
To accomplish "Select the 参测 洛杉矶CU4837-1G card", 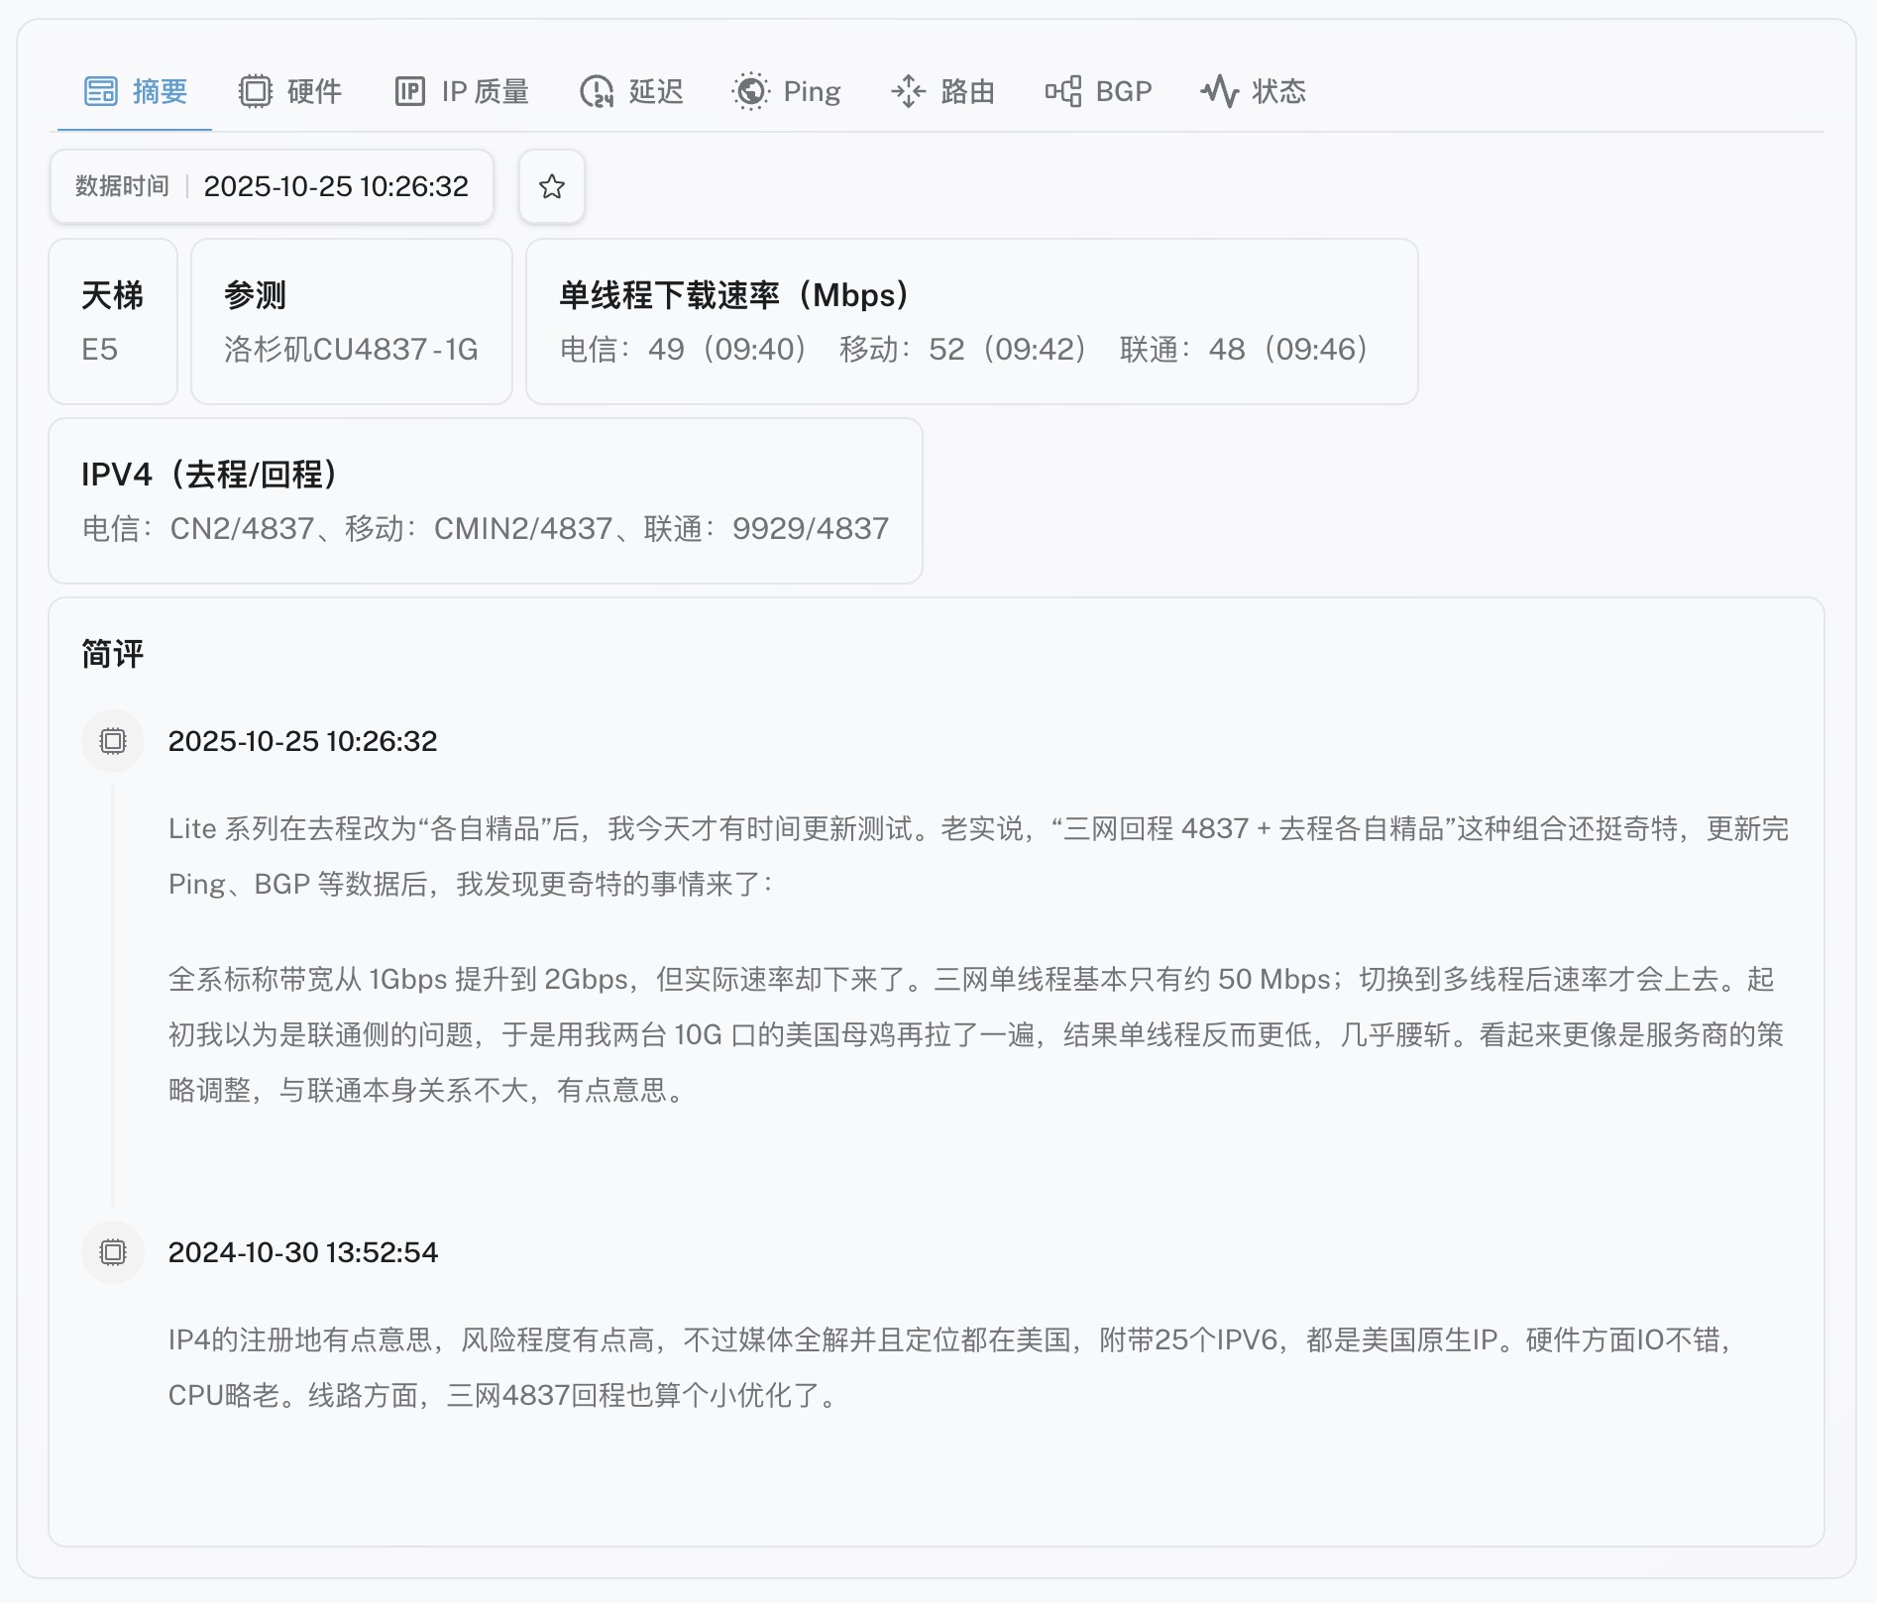I will click(351, 321).
